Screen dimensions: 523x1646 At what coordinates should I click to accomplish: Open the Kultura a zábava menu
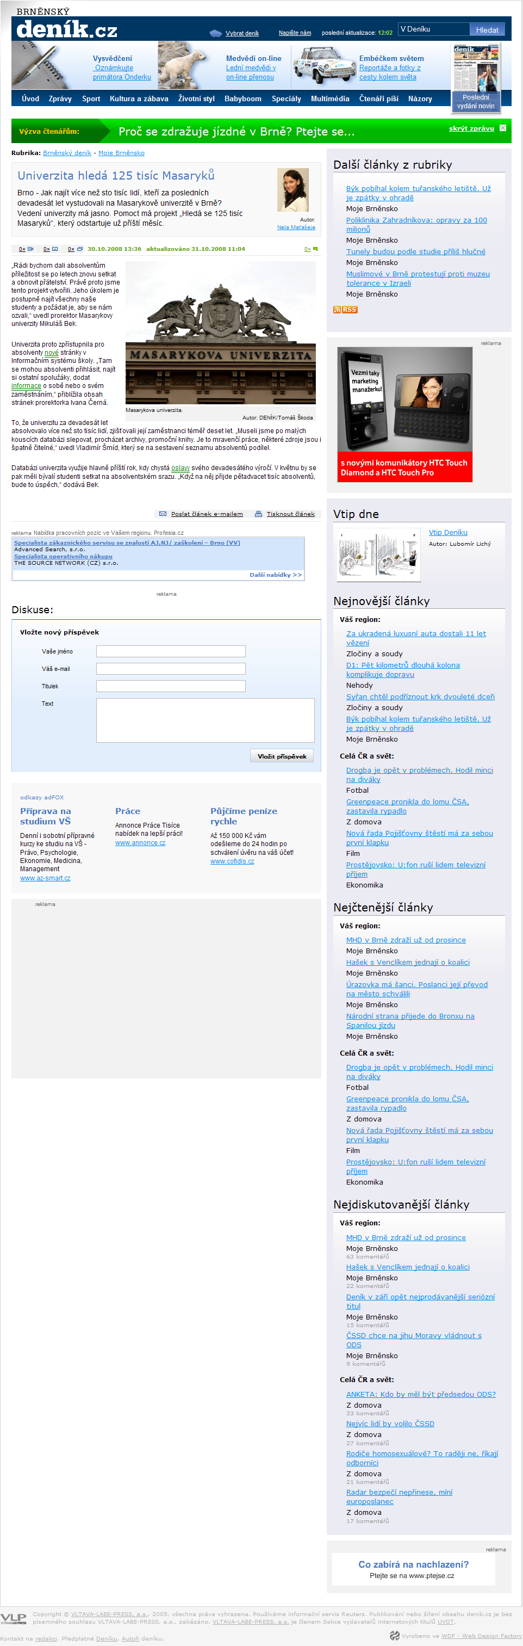[139, 98]
